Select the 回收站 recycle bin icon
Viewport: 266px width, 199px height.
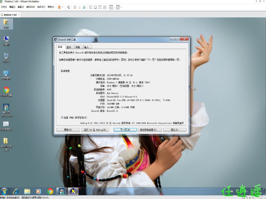click(6, 58)
